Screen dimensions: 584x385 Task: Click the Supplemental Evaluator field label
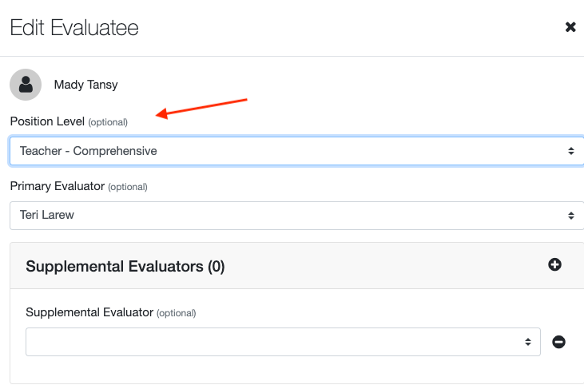click(89, 312)
